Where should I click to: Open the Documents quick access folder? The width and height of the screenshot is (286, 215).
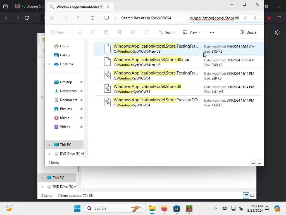[x=68, y=100]
